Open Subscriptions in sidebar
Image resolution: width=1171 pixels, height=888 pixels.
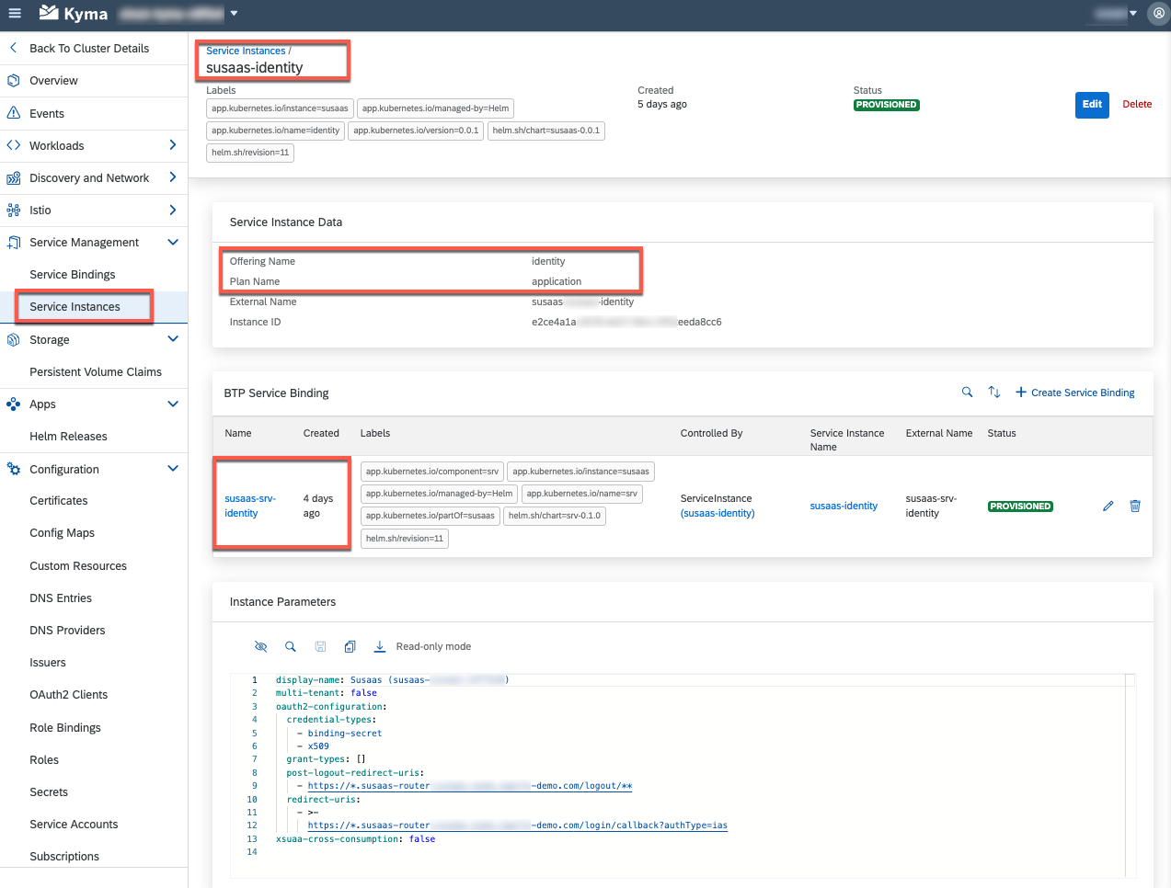(64, 857)
